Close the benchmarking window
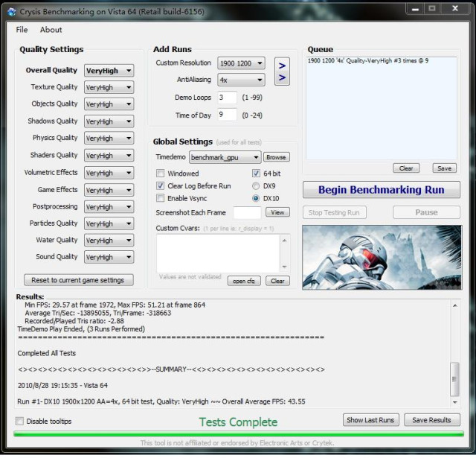The width and height of the screenshot is (476, 464). [x=455, y=9]
